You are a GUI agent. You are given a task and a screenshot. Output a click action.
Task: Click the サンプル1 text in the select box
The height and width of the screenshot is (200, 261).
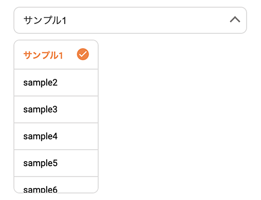(45, 20)
